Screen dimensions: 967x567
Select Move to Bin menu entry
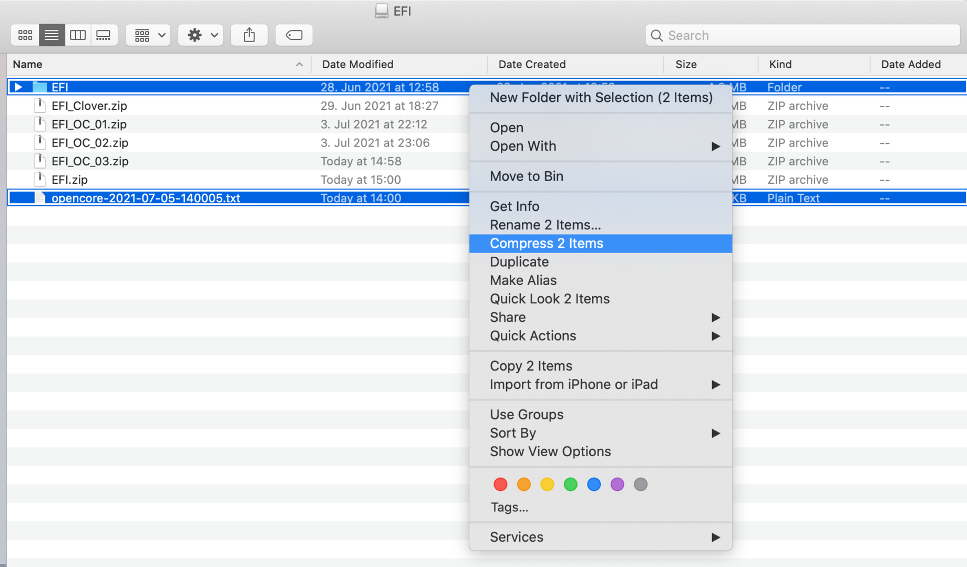point(526,176)
